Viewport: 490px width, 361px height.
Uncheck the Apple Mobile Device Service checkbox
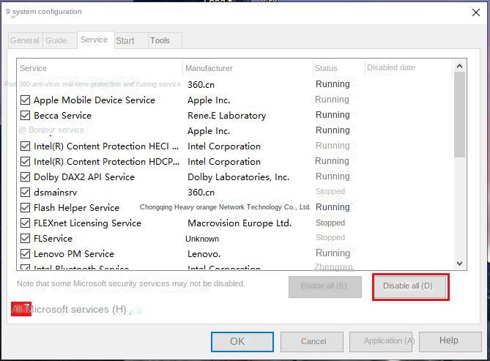(x=25, y=100)
